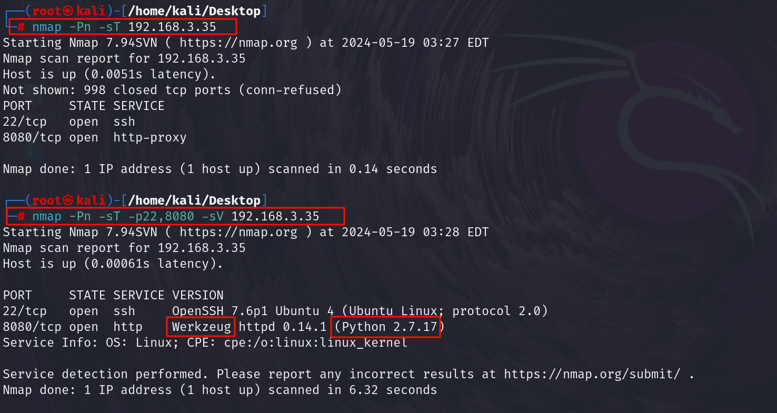Screen dimensions: 777x413
Task: Click the https://nmap.org link in first scan
Action: coord(238,43)
